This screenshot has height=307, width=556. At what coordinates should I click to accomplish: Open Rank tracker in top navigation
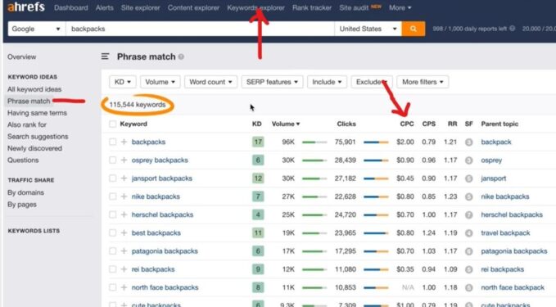(312, 7)
